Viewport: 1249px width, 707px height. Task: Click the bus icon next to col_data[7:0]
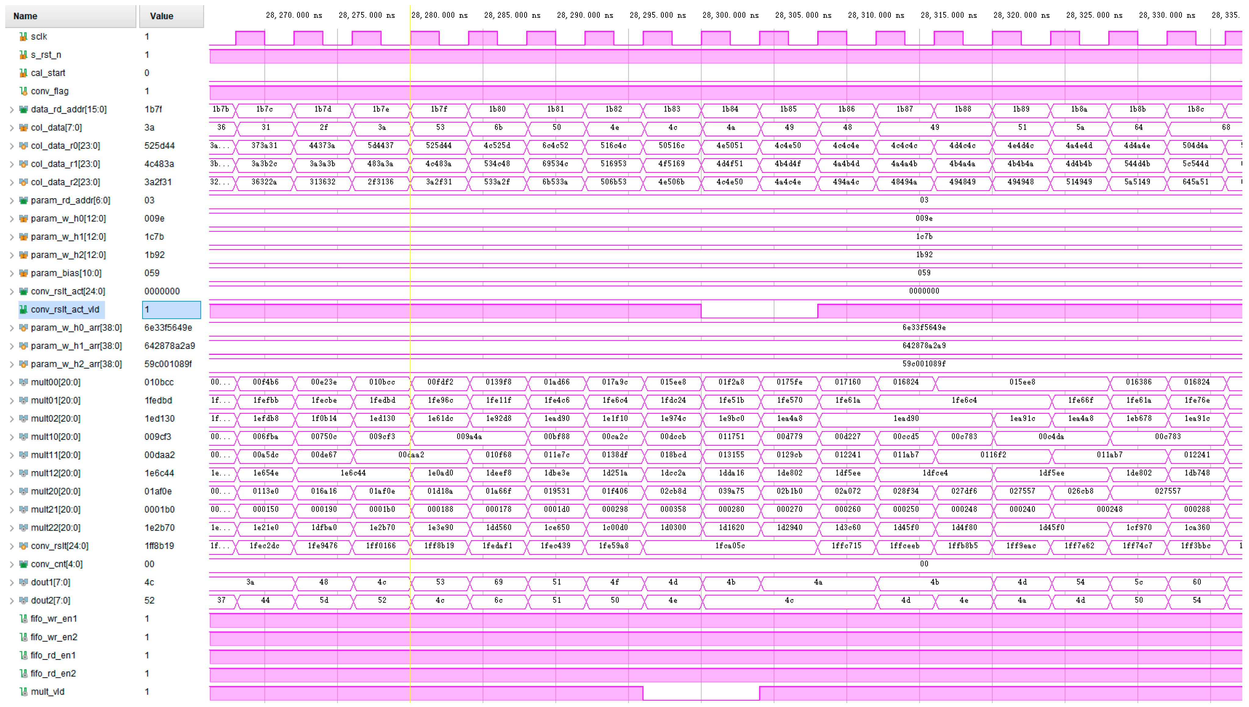click(23, 127)
